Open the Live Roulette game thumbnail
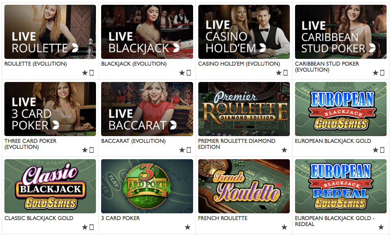The image size is (391, 236). (x=50, y=32)
